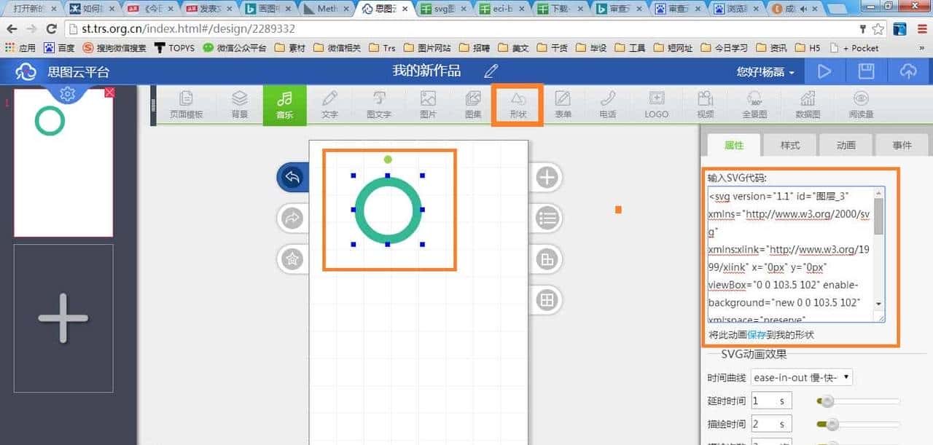Image resolution: width=933 pixels, height=445 pixels.
Task: Reload the page with the refresh button
Action: [51, 29]
